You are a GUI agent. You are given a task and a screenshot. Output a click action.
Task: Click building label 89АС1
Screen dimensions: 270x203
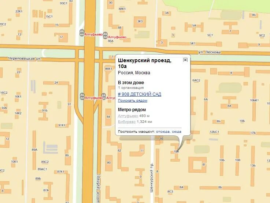point(42,169)
